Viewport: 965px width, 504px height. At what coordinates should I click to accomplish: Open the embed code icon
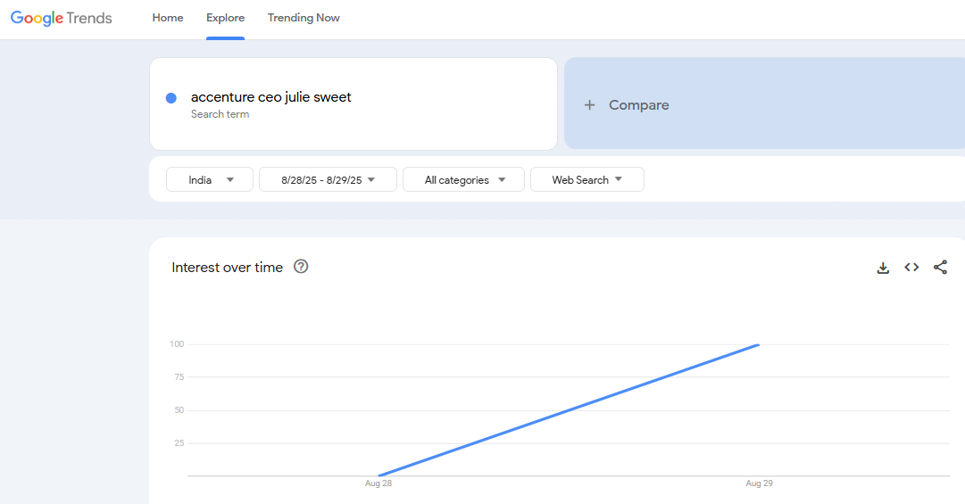click(x=911, y=267)
